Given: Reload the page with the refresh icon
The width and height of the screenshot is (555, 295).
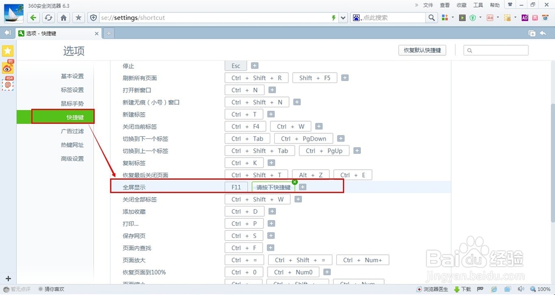Looking at the screenshot, I should coord(48,18).
